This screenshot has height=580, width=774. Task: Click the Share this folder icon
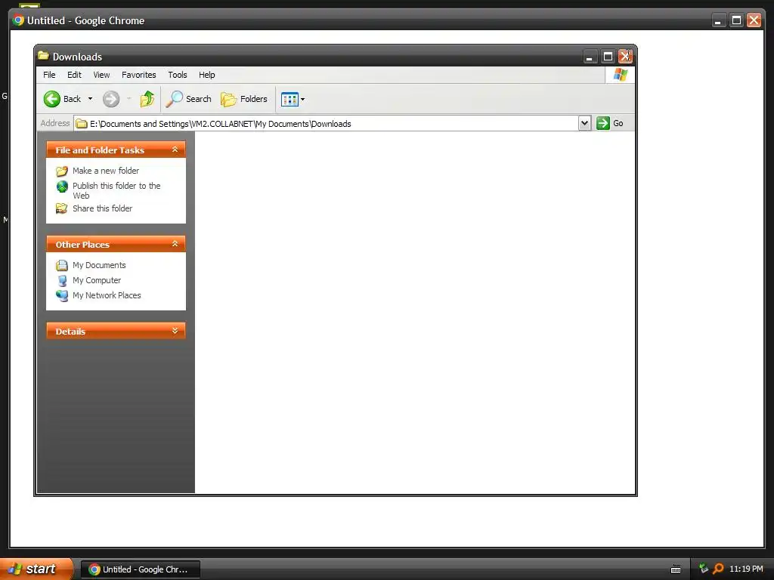62,208
